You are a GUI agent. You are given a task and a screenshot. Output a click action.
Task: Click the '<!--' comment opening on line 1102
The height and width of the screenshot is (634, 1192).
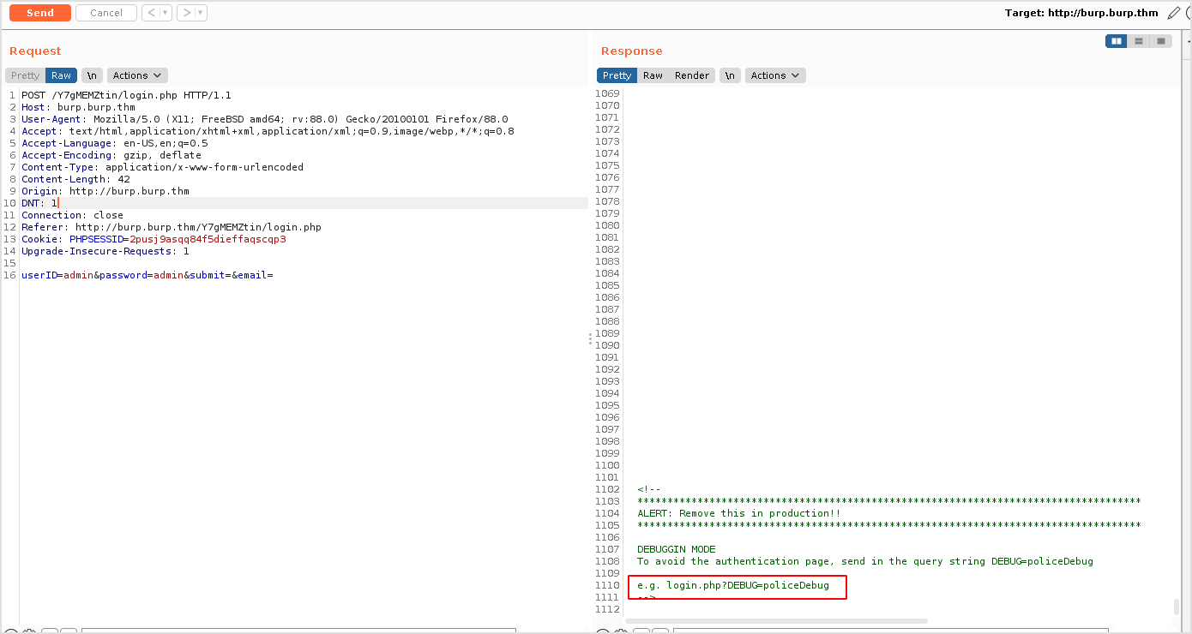[648, 489]
